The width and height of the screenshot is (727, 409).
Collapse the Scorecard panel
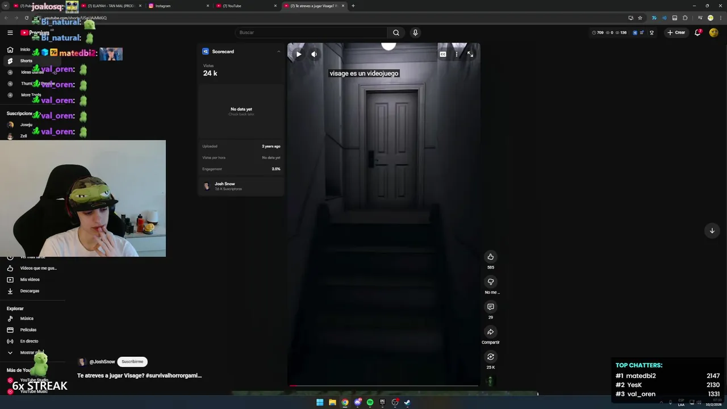278,52
